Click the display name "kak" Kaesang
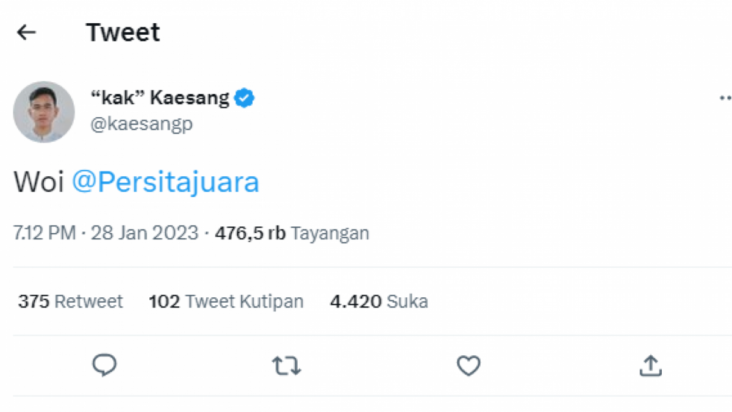This screenshot has height=412, width=732. [x=162, y=96]
